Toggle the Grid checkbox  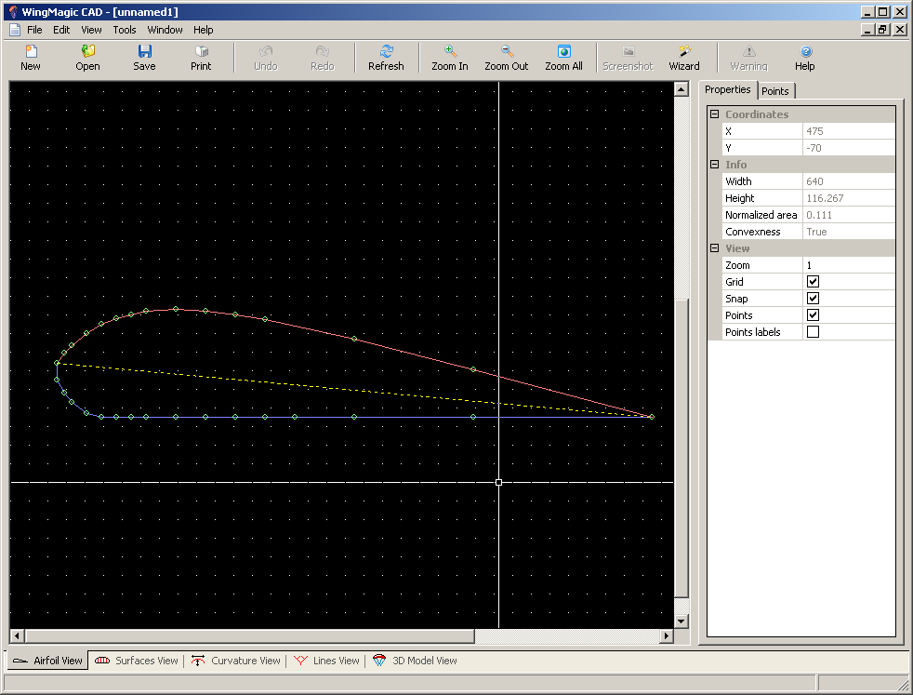coord(813,282)
